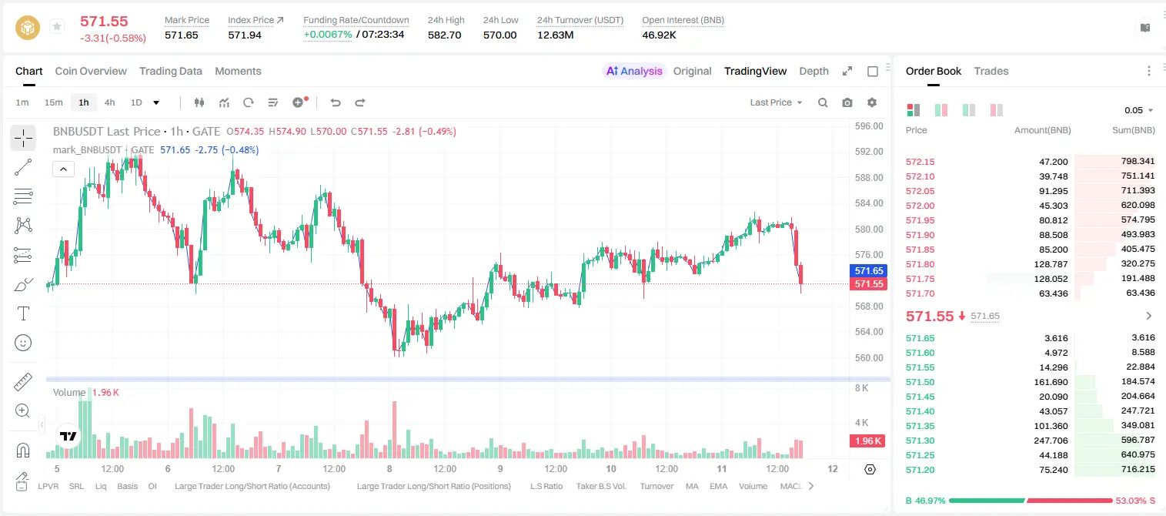1166x516 pixels.
Task: Open the Last Price dropdown
Action: pos(776,102)
